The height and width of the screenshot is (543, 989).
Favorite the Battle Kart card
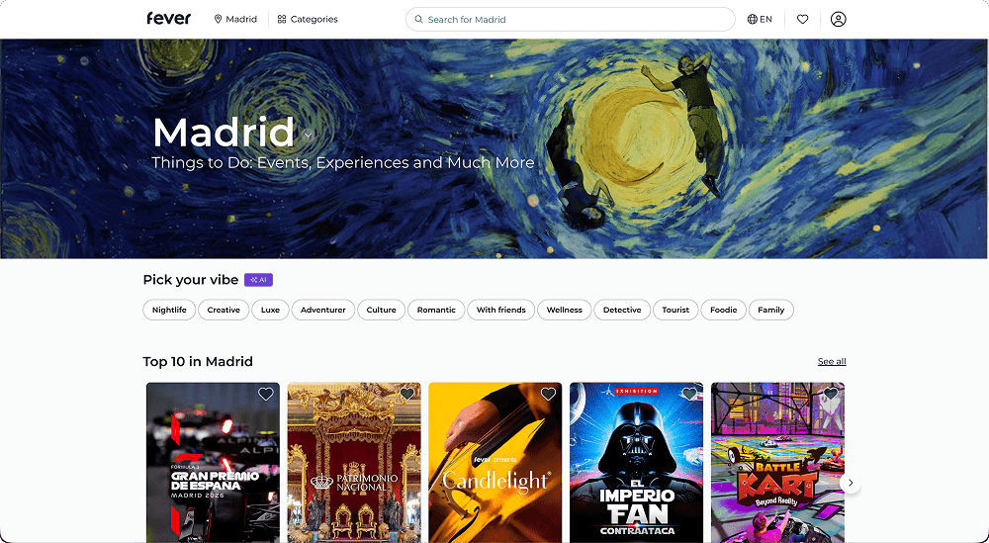click(831, 395)
